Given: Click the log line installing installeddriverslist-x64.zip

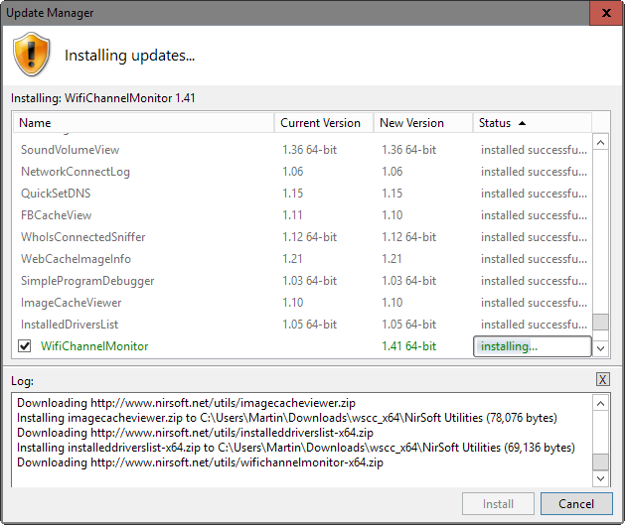Looking at the screenshot, I should coord(296,448).
